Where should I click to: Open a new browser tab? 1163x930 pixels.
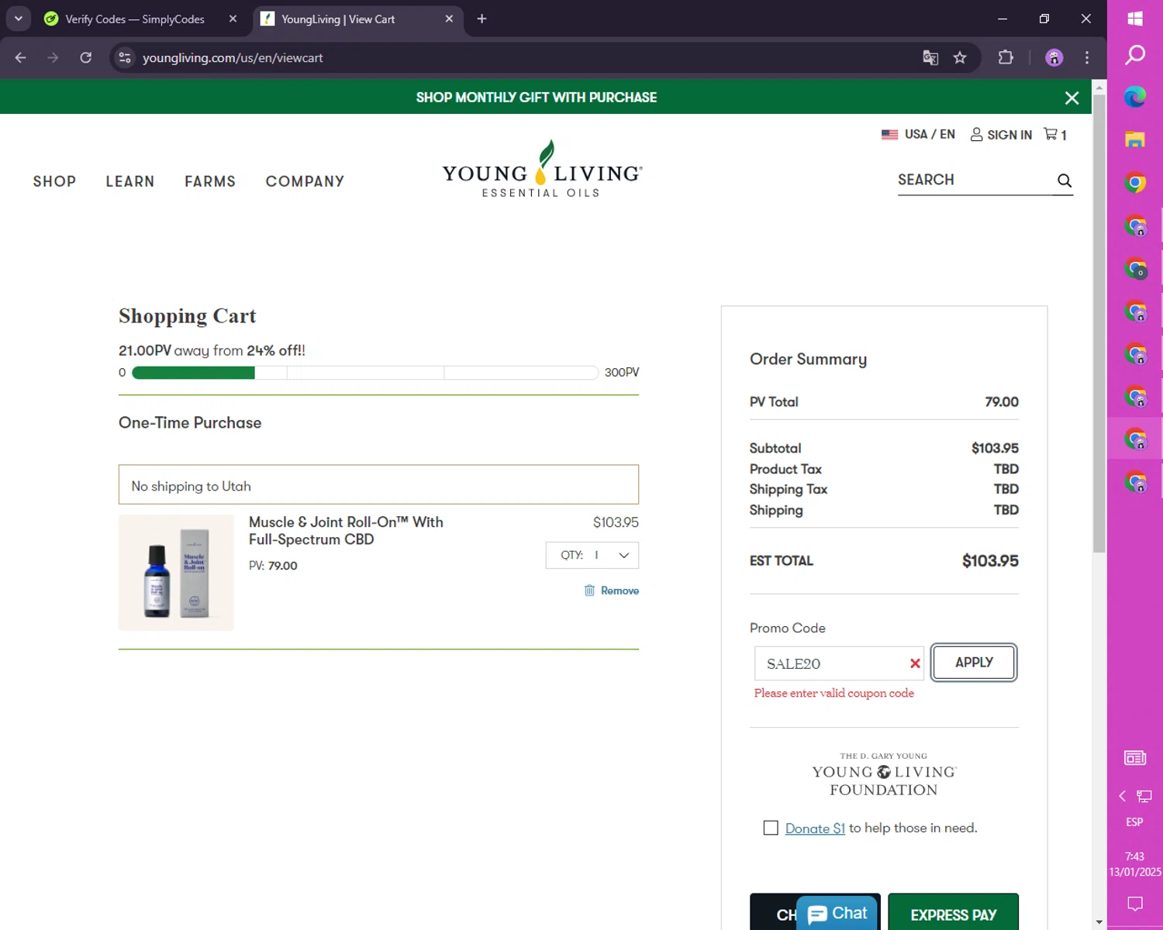coord(481,19)
